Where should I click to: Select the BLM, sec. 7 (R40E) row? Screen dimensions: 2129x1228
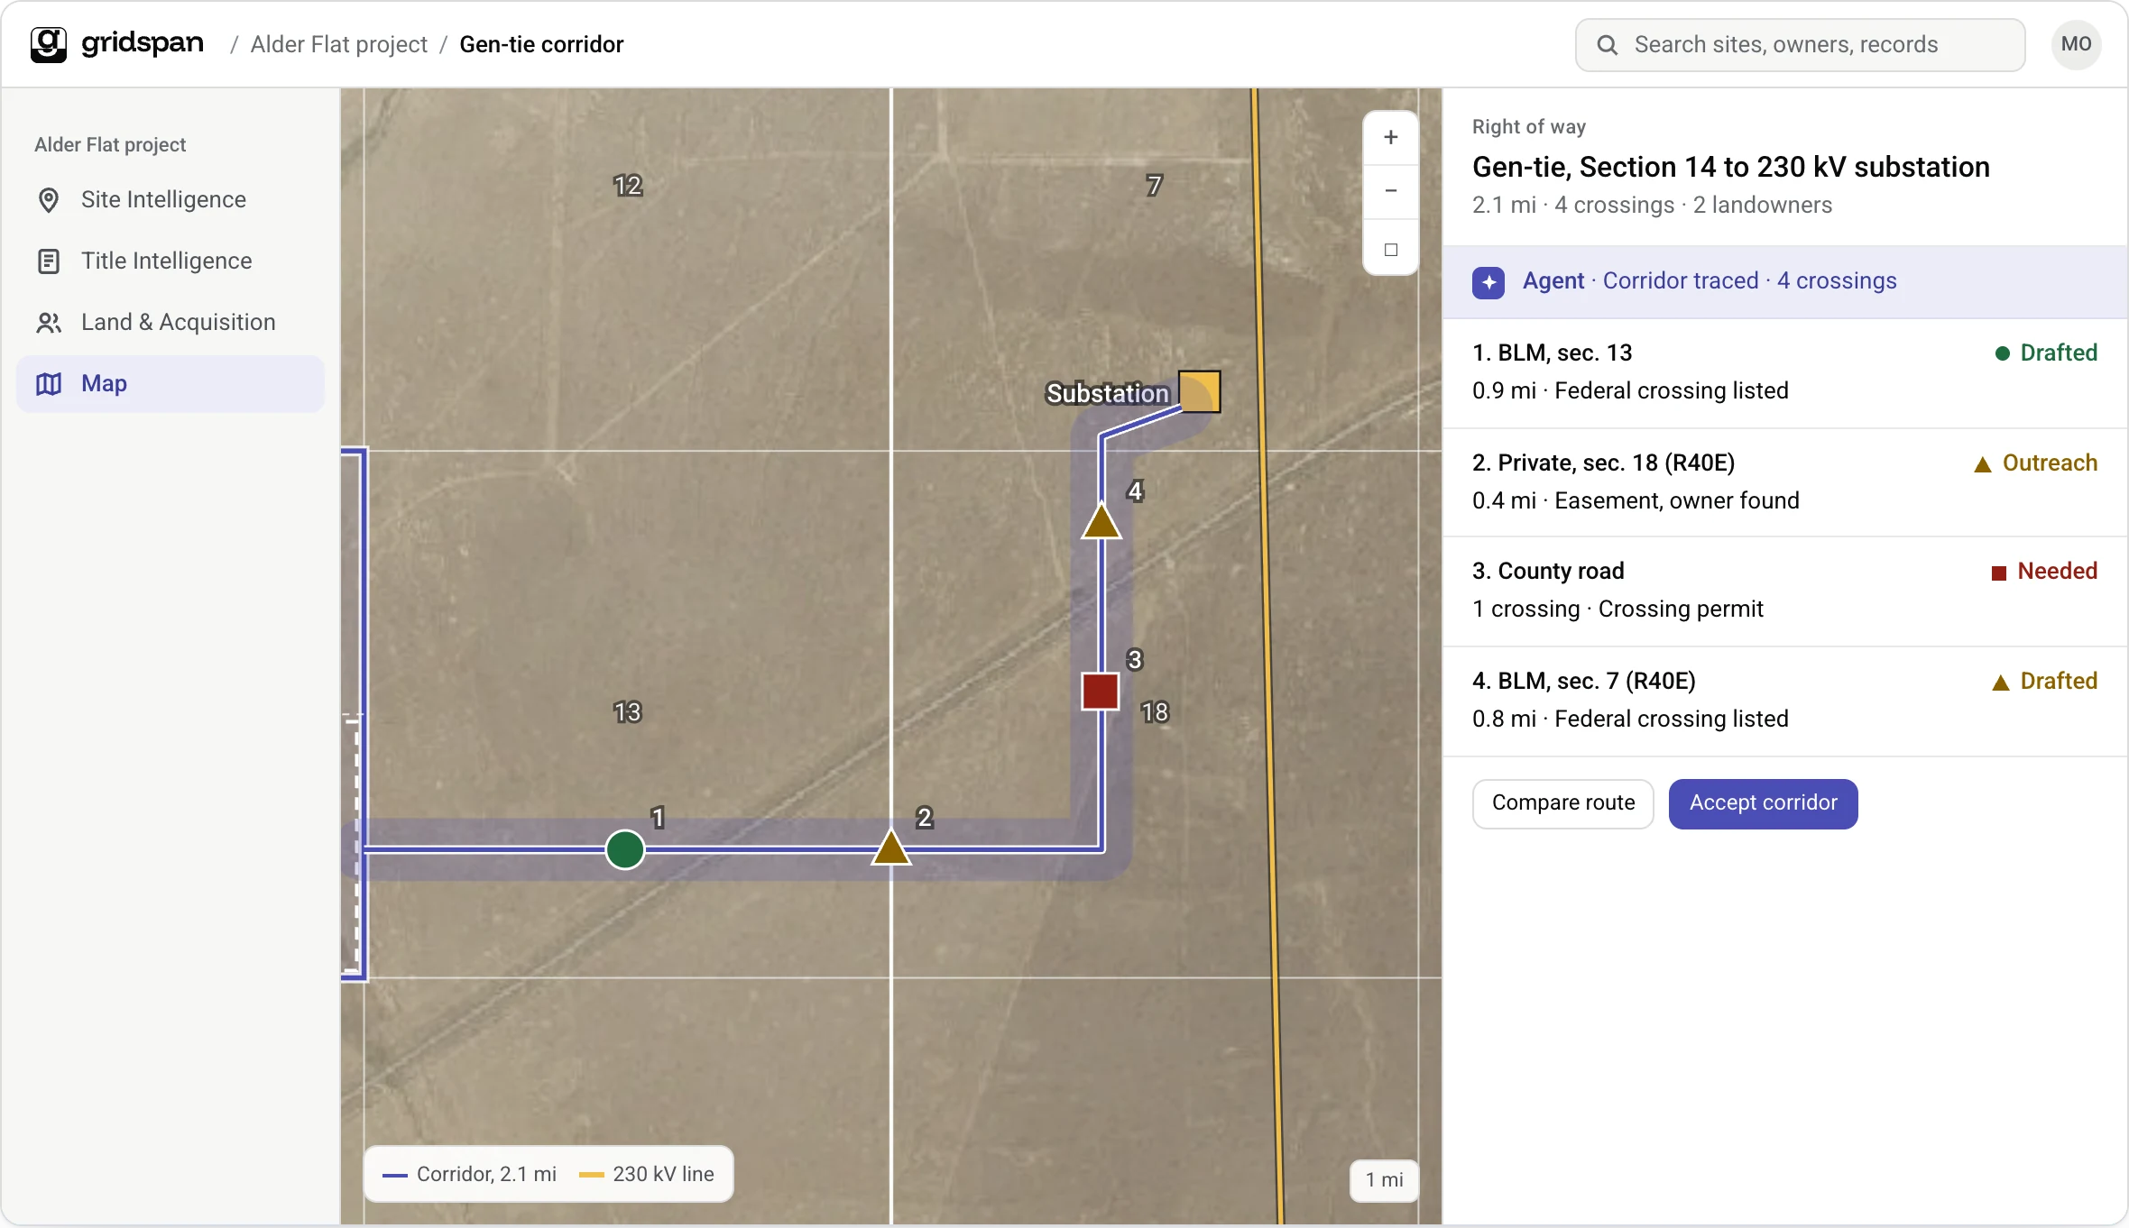[1785, 701]
